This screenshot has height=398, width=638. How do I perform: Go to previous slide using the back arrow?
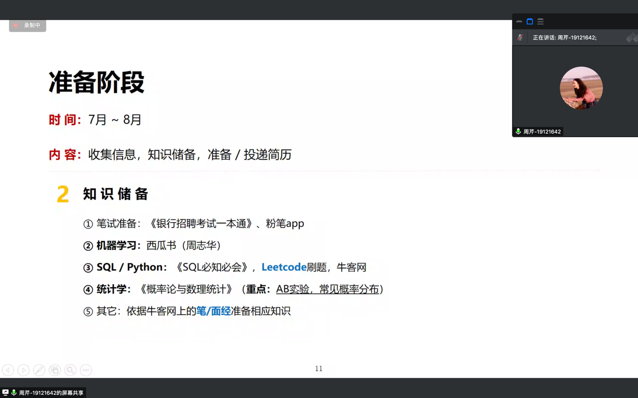[x=8, y=370]
